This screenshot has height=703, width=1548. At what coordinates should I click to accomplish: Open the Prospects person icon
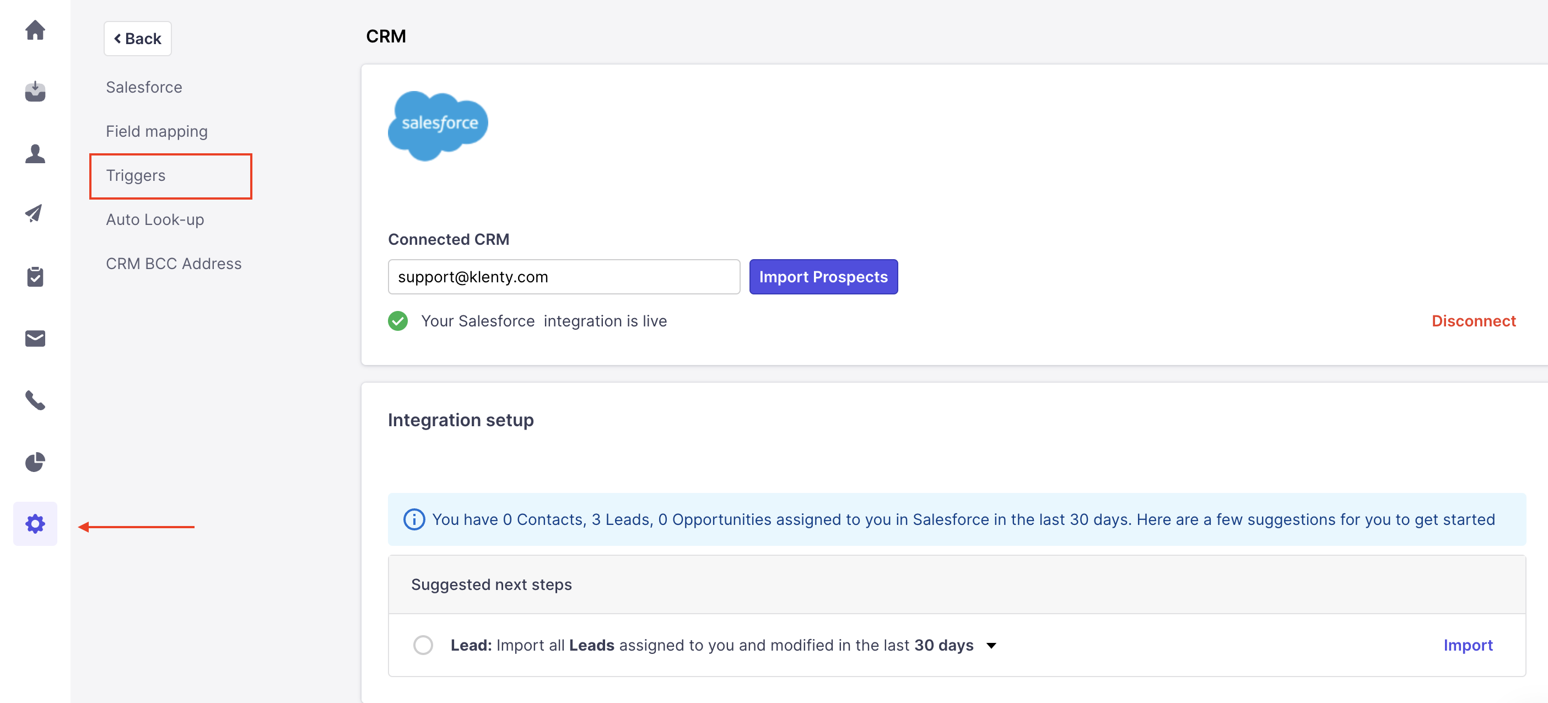35,153
